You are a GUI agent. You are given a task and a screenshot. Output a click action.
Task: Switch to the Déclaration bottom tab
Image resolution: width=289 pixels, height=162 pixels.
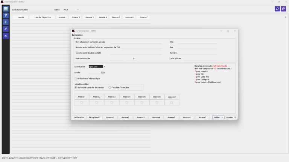coord(79,117)
